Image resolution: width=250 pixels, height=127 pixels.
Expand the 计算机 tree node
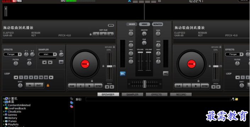point(4,99)
